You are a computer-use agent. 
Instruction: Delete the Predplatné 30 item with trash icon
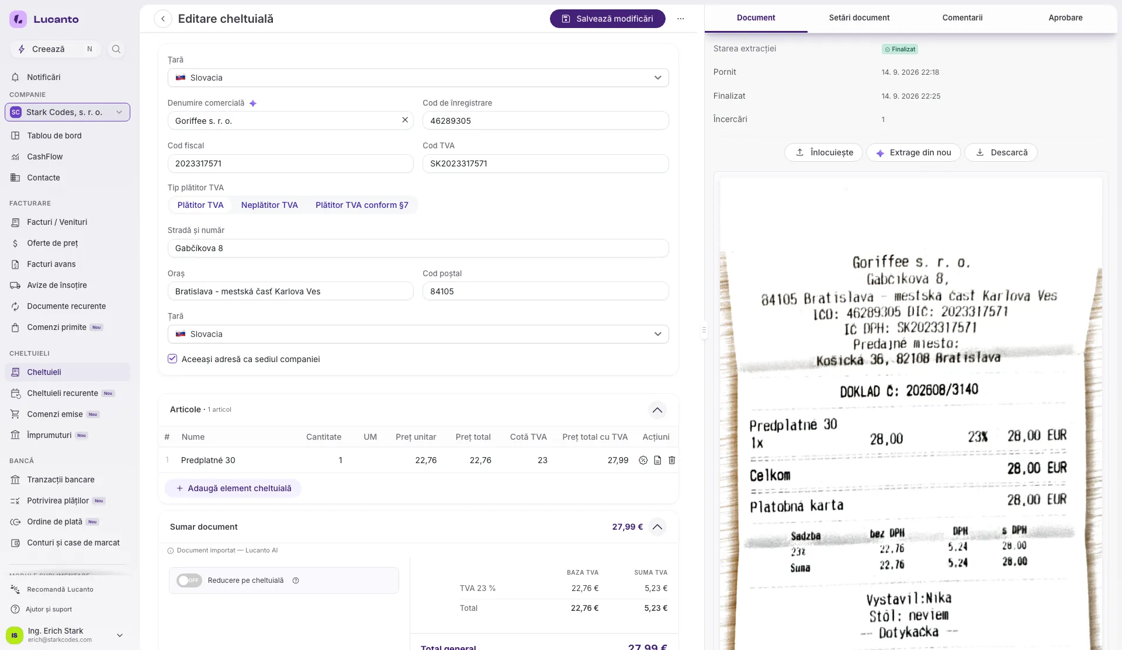672,460
